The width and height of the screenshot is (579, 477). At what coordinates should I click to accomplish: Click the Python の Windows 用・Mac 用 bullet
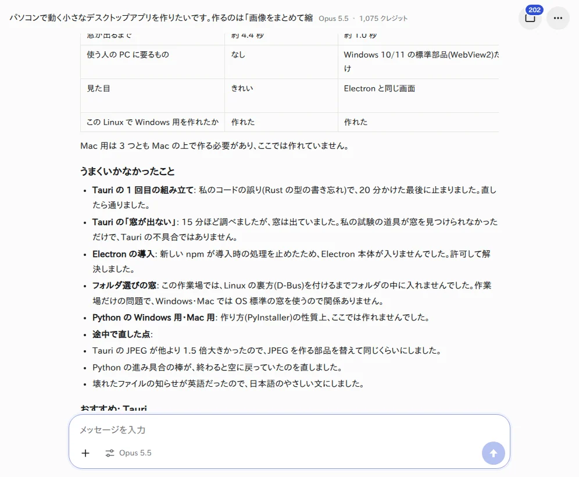tap(260, 318)
